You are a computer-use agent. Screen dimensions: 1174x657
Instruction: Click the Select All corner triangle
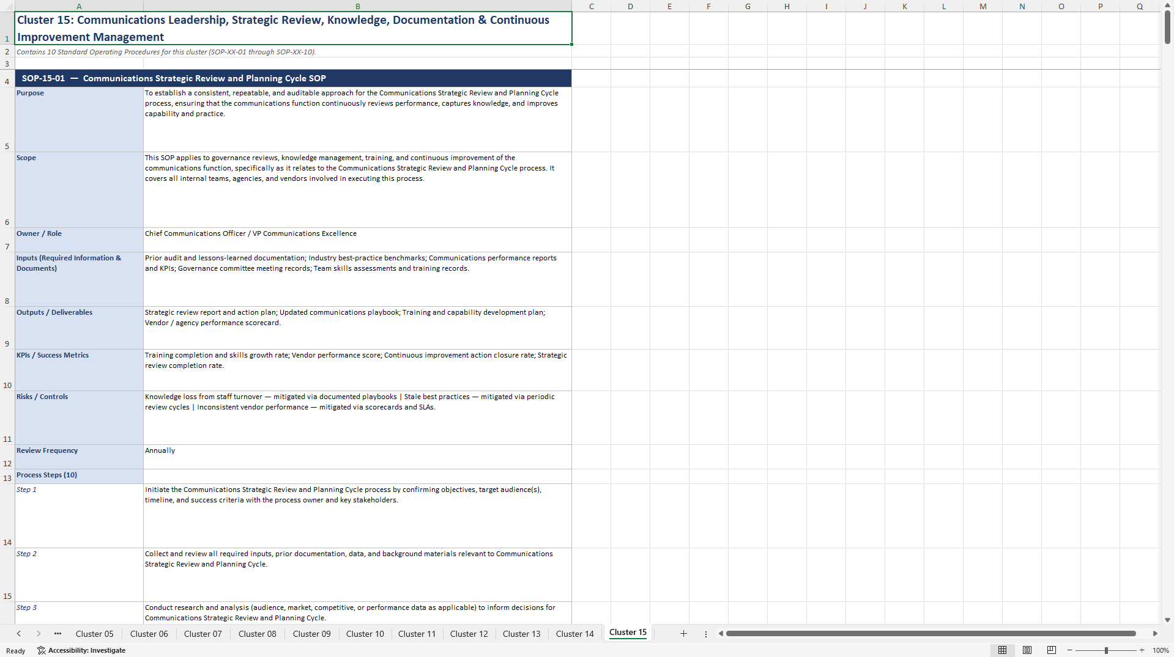pos(7,6)
